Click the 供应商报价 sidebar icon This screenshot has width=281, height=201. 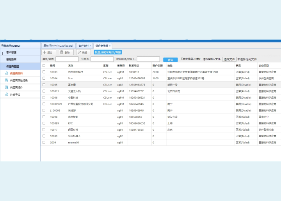pyautogui.click(x=6, y=87)
